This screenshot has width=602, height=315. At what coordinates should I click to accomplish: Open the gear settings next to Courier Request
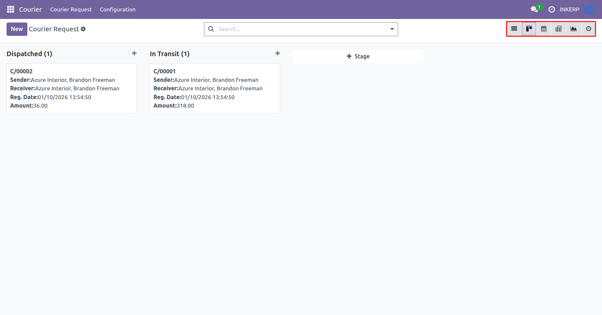pos(83,29)
